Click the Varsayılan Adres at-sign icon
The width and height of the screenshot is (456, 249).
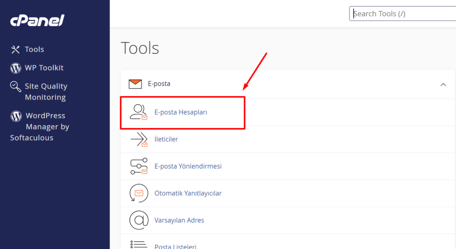tap(139, 220)
